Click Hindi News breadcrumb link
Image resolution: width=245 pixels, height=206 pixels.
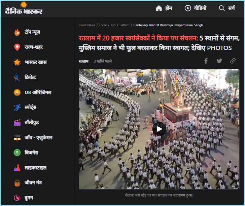click(x=87, y=25)
